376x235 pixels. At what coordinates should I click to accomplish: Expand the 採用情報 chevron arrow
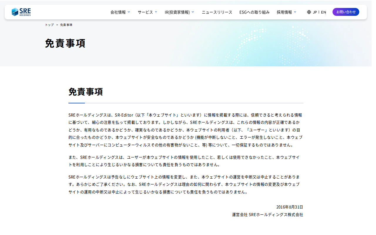click(x=295, y=12)
